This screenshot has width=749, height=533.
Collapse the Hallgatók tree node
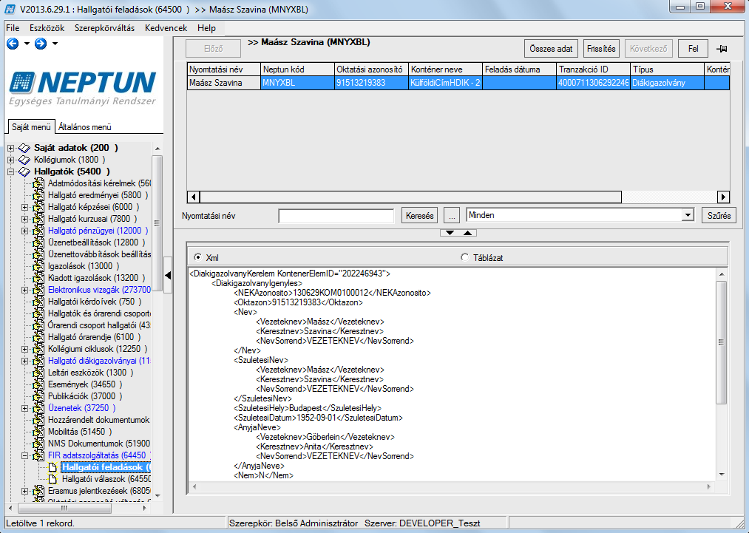click(x=10, y=172)
